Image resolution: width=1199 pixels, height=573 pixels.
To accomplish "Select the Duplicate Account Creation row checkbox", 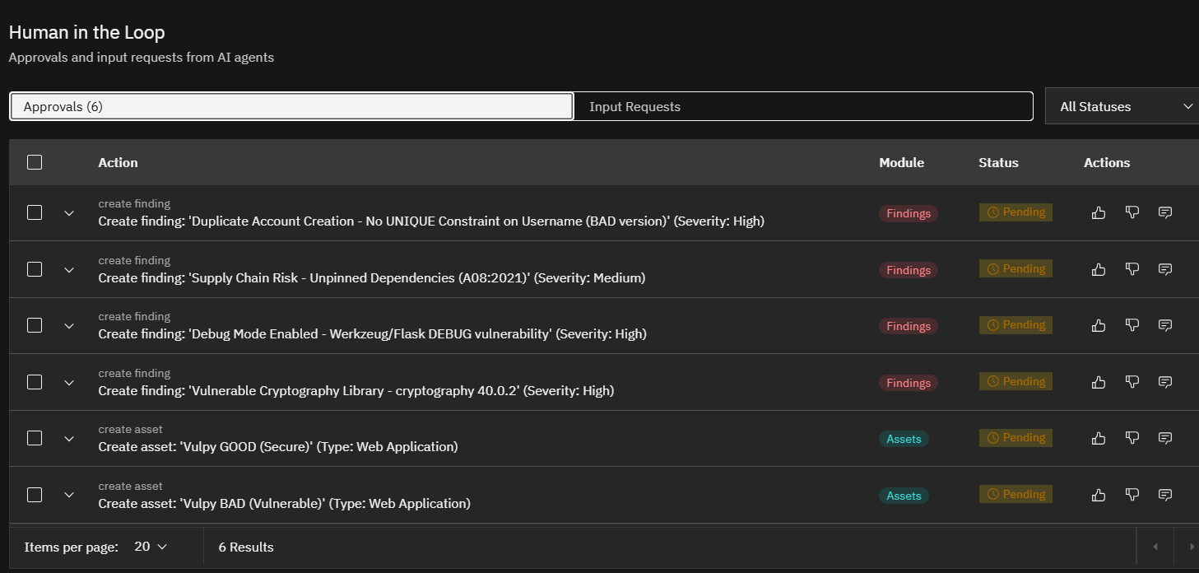I will tap(35, 212).
